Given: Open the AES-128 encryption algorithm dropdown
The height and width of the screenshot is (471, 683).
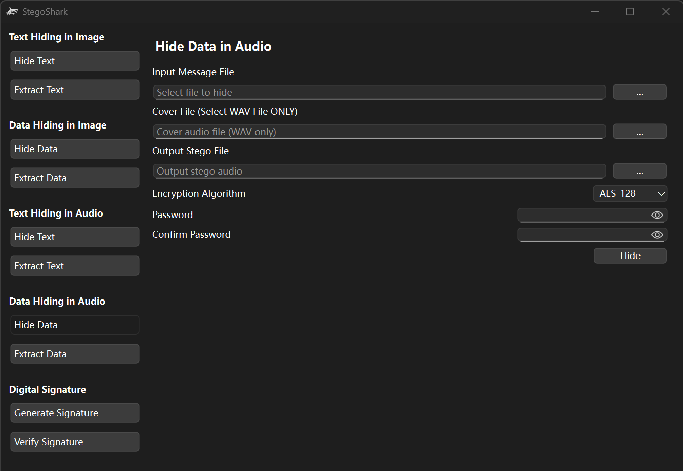Looking at the screenshot, I should click(630, 193).
